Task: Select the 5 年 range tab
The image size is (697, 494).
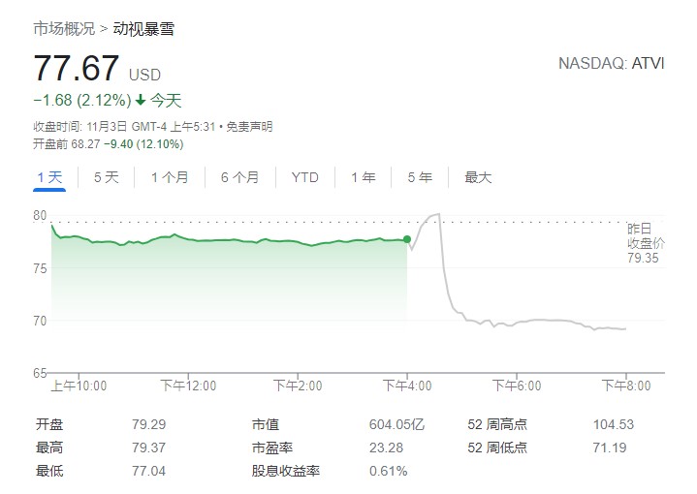Action: tap(420, 177)
